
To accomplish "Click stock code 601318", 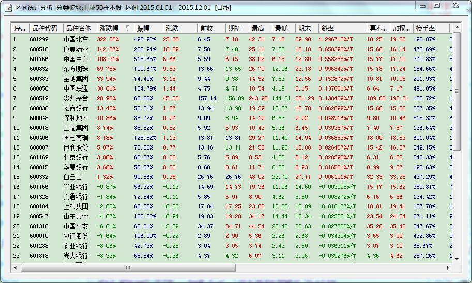I will 39,226.
